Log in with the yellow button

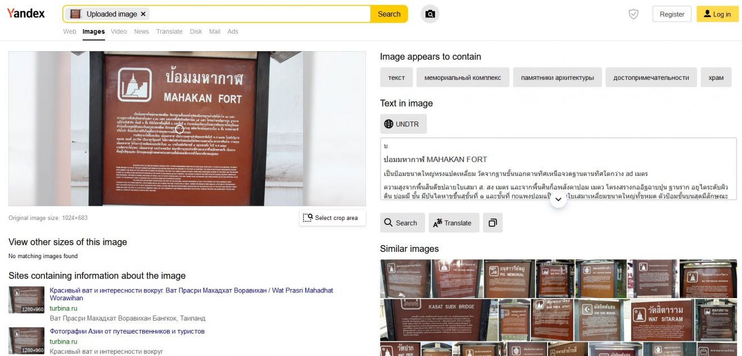(717, 14)
